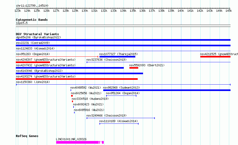The height and width of the screenshot is (145, 238).
Task: Click nsv6085916 (Wu2021) label
Action: click(x=89, y=110)
